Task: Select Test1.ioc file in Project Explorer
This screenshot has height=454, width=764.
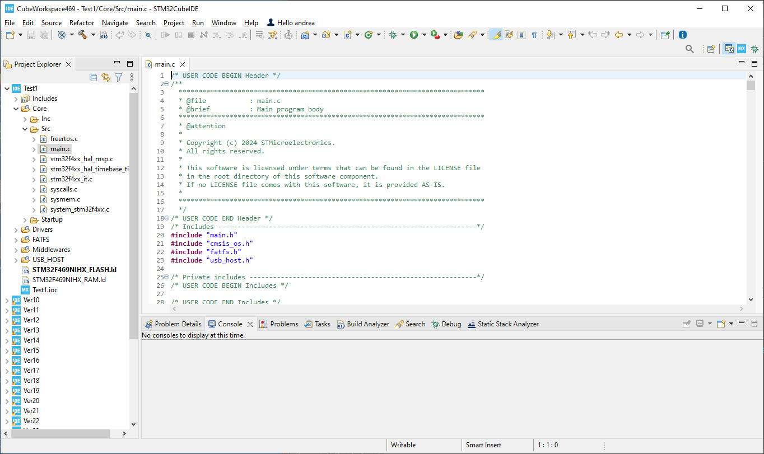Action: pyautogui.click(x=45, y=290)
